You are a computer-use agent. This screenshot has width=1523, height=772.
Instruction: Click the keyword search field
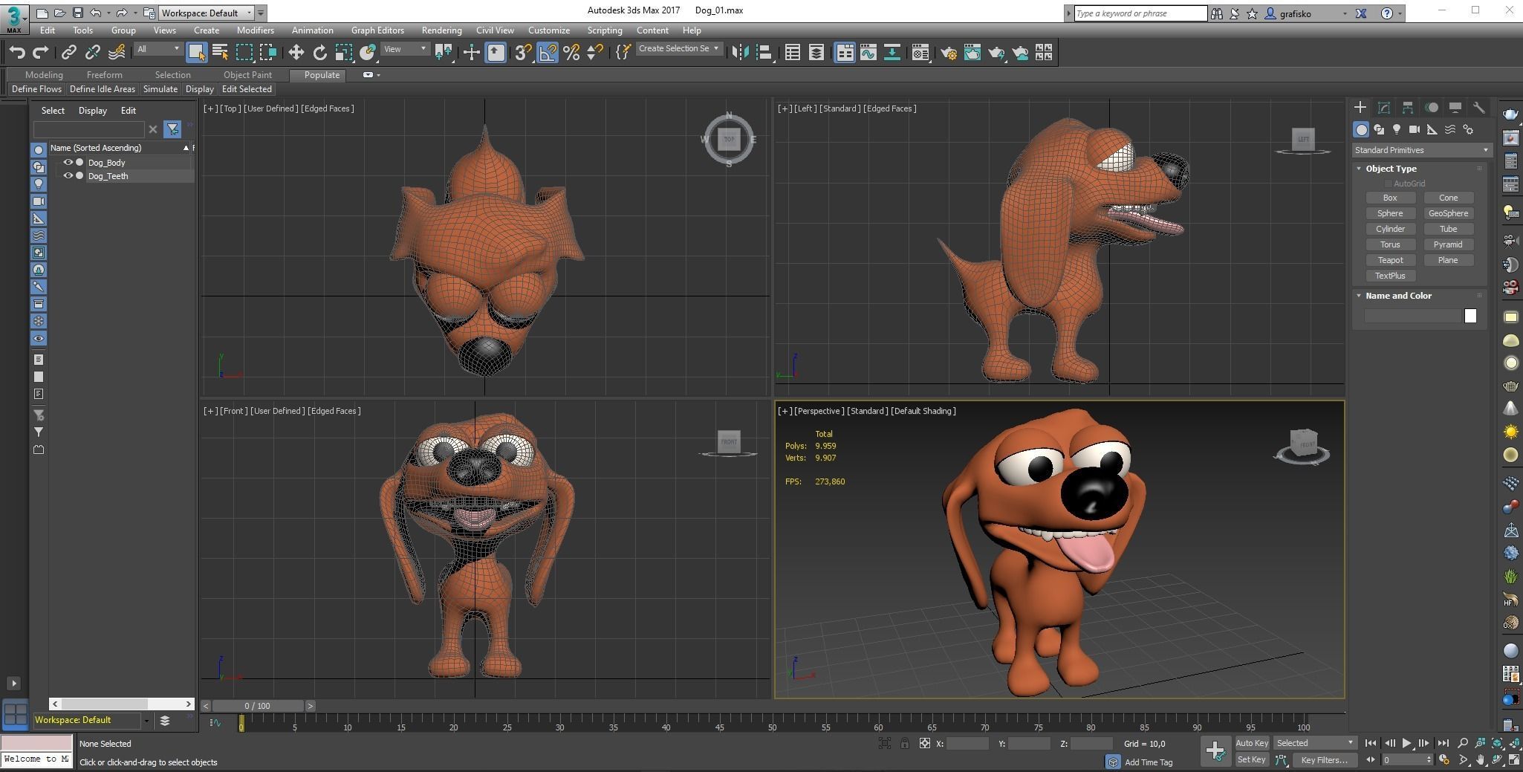[x=1140, y=13]
